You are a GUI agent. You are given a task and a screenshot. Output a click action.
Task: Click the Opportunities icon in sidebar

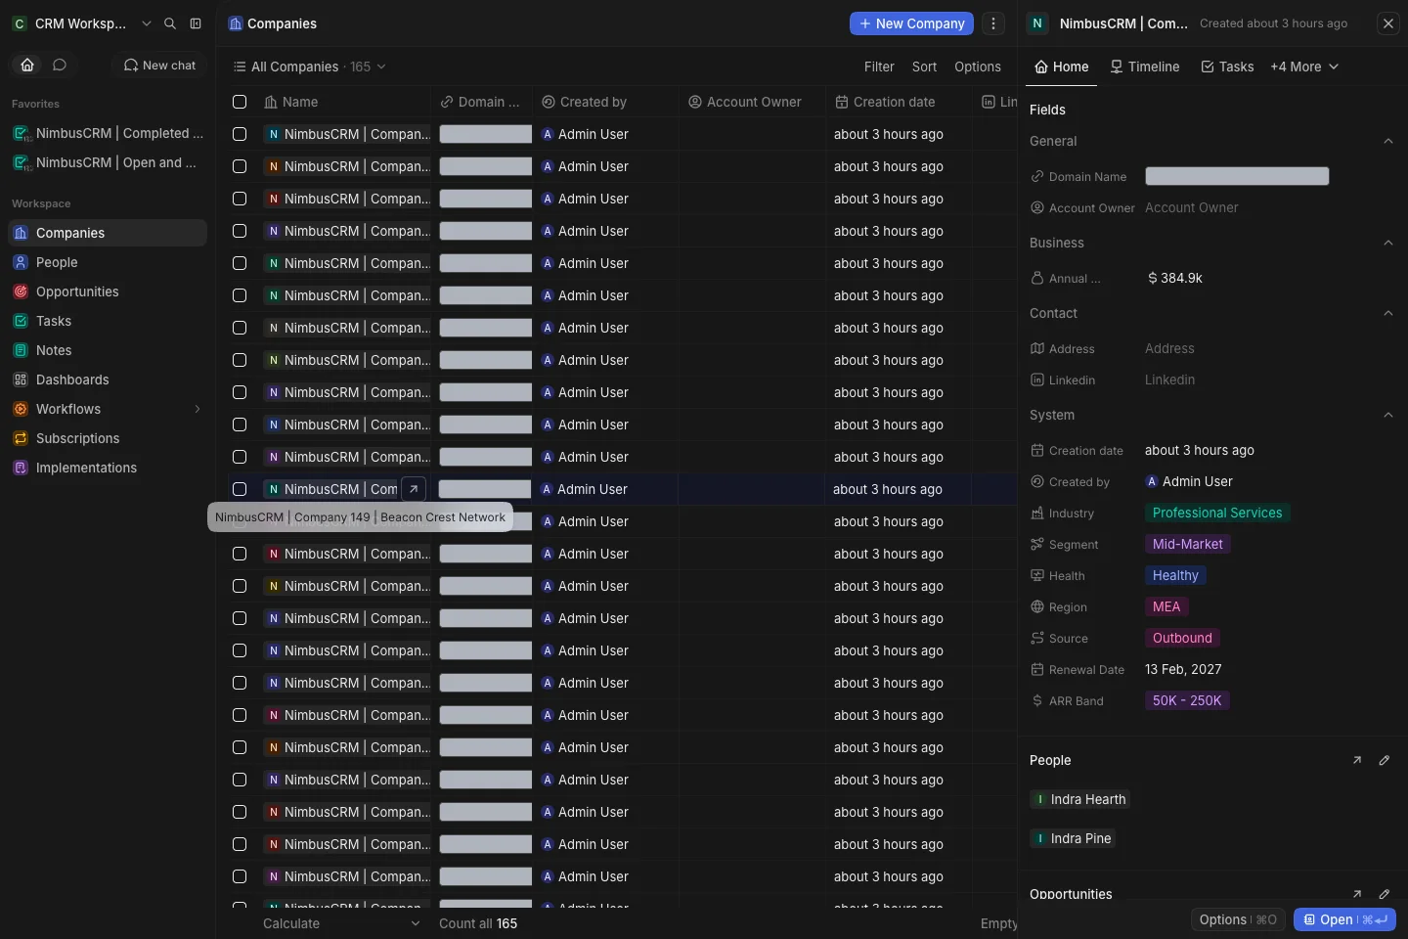coord(21,291)
